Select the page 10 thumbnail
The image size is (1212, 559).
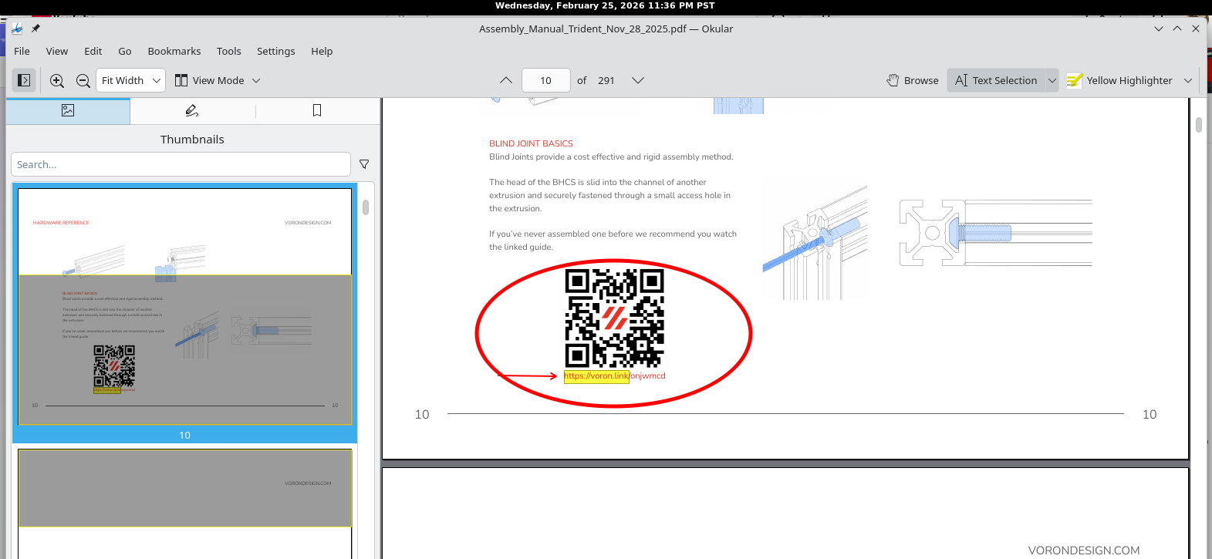(x=185, y=307)
